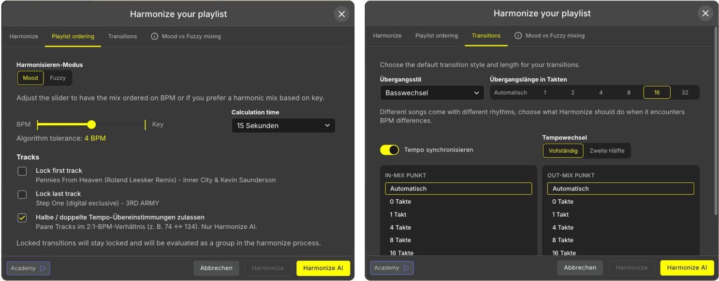
Task: Click info icon beside Mood vs Fuzzy mixing, left dialog
Action: pyautogui.click(x=155, y=36)
